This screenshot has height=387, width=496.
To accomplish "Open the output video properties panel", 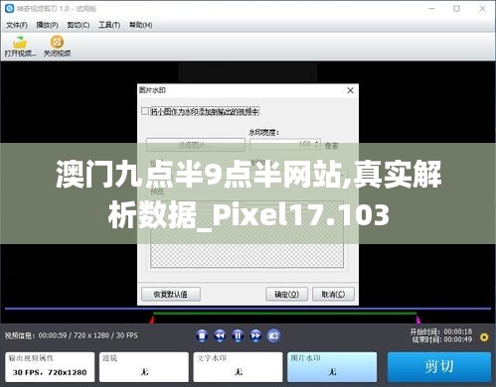I will [50, 367].
